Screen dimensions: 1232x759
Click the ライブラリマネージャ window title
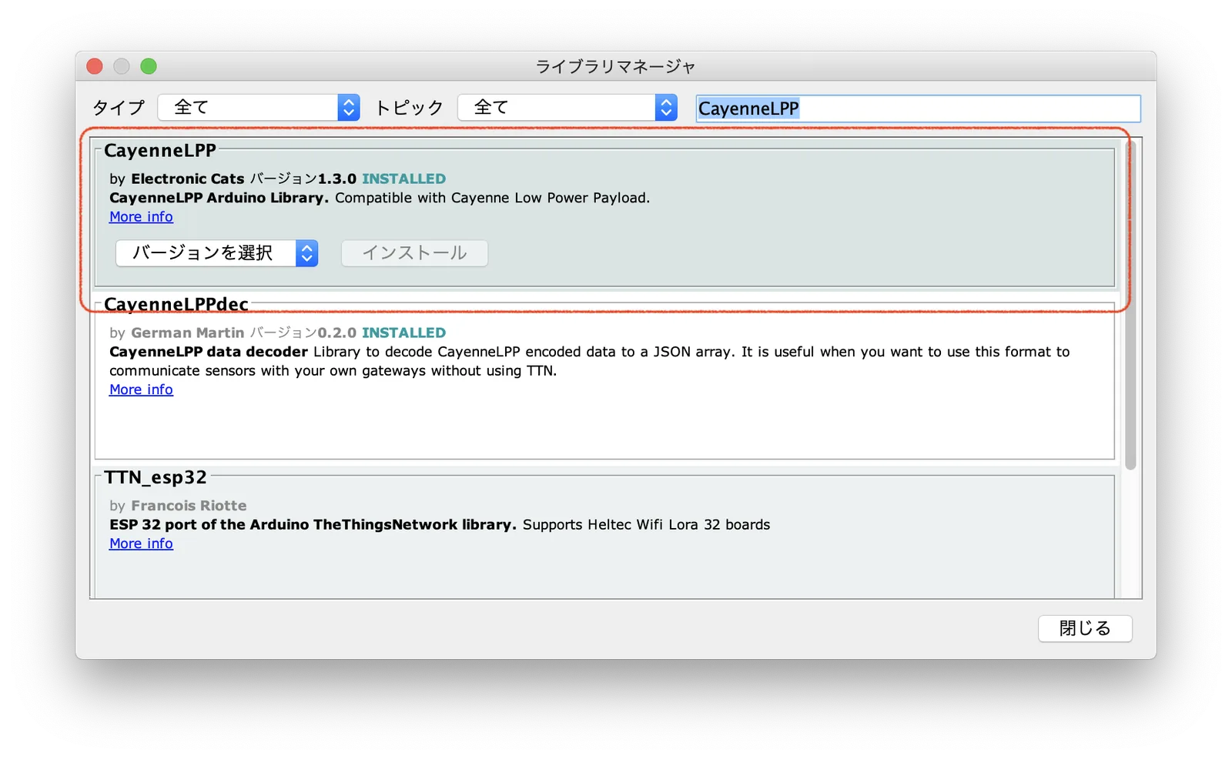coord(616,67)
